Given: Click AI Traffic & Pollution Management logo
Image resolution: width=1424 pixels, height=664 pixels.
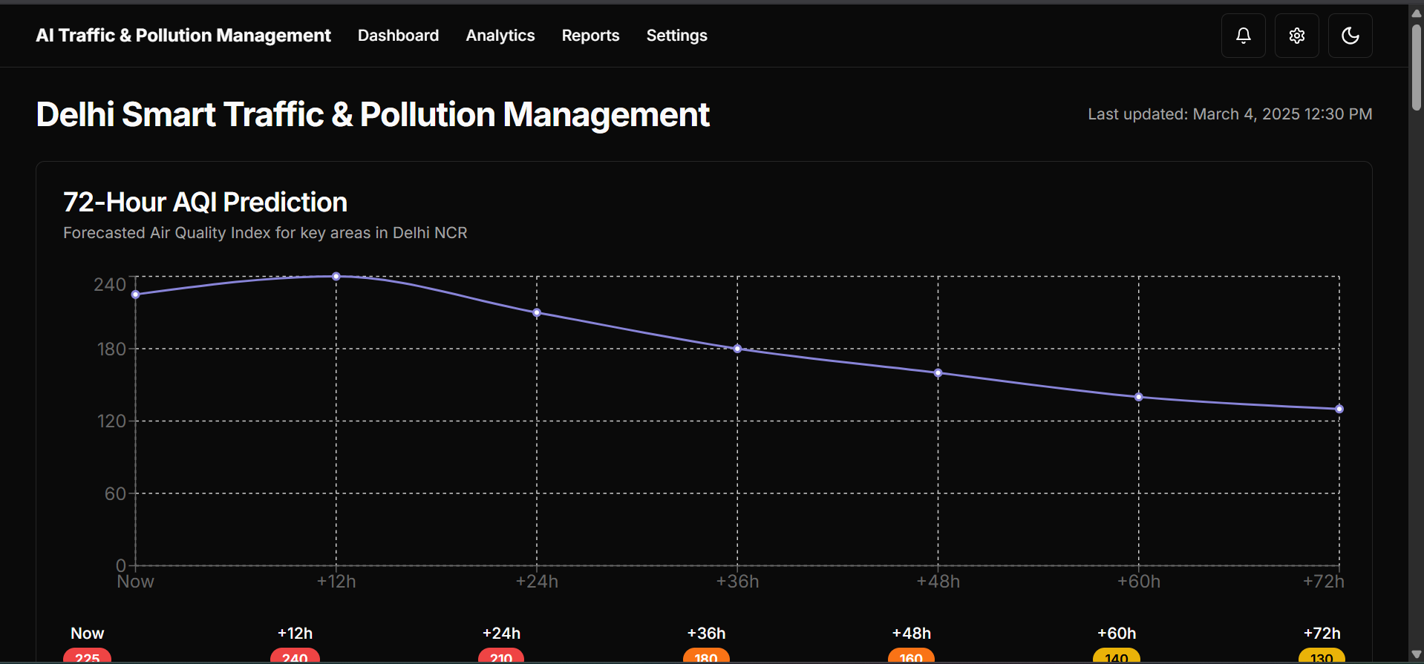Looking at the screenshot, I should tap(183, 36).
